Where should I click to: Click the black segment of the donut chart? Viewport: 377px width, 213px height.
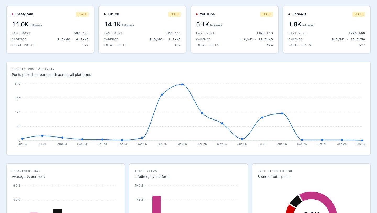[x=296, y=201]
